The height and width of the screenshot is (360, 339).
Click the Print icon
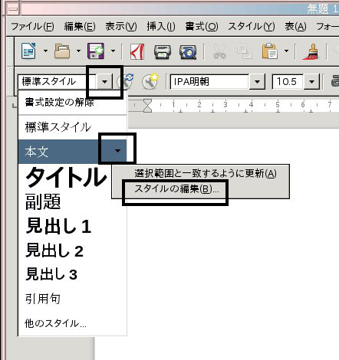click(163, 52)
